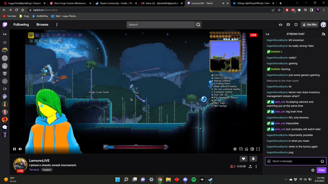Screen dimensions: 328x184
Task: Open Steam from the taskbar
Action: point(211,180)
